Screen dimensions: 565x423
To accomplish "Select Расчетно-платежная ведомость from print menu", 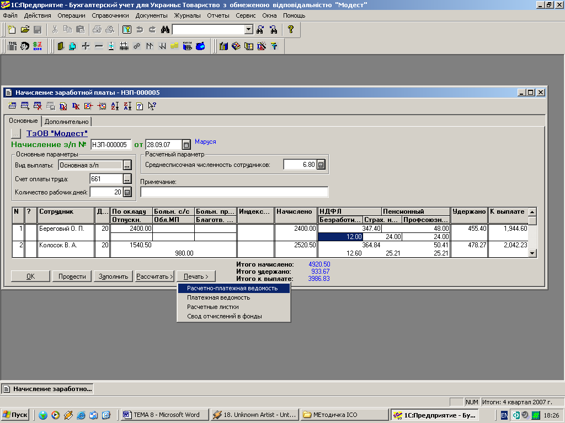I will pyautogui.click(x=234, y=288).
